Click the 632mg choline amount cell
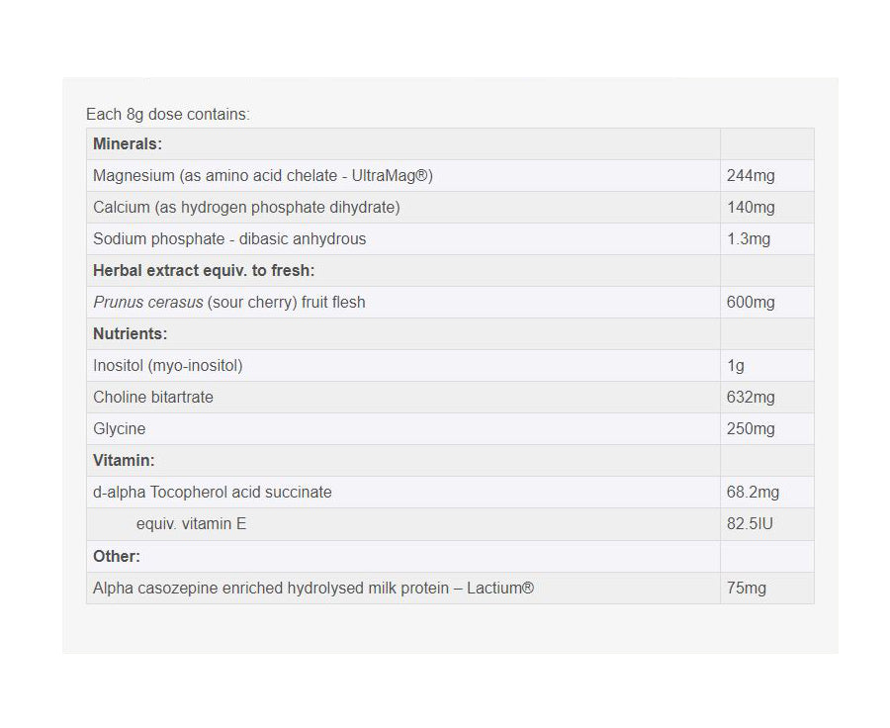890x728 pixels. tap(751, 398)
